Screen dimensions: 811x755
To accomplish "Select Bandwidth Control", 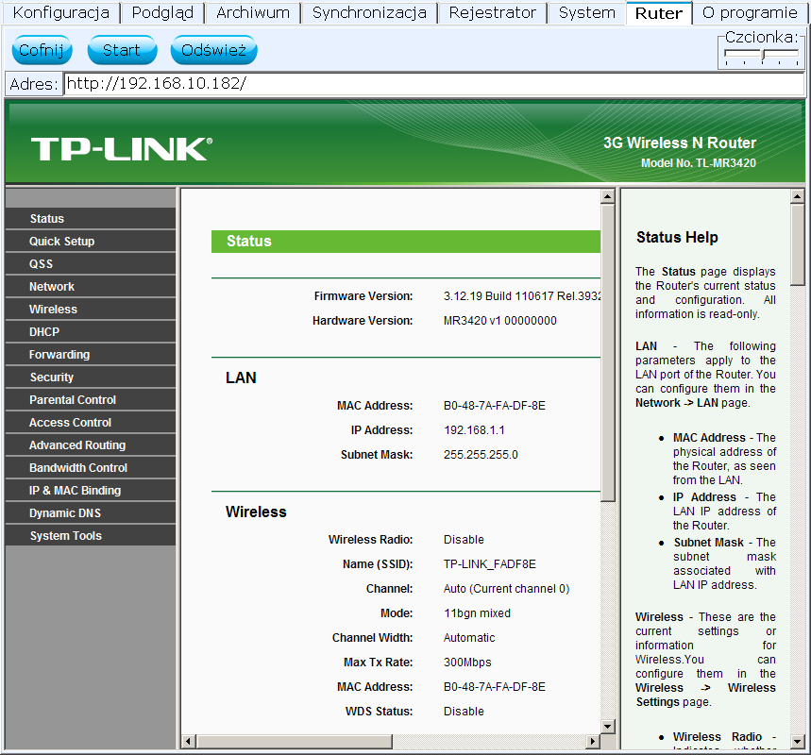I will pyautogui.click(x=91, y=468).
